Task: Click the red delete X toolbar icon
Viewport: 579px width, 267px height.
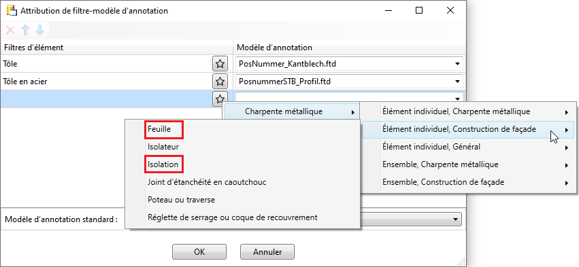Action: click(x=10, y=31)
